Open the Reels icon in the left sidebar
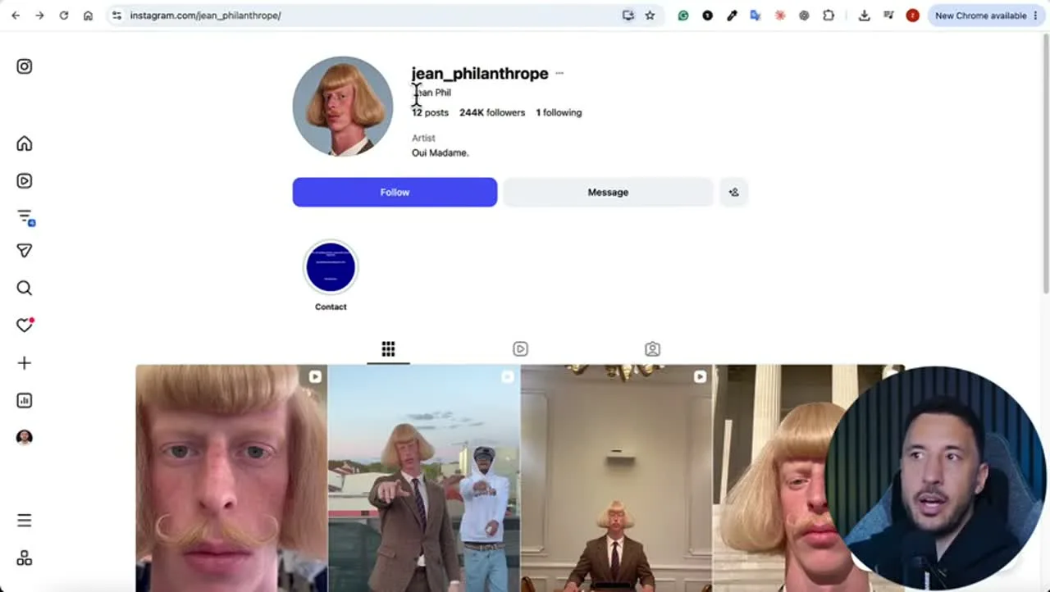The height and width of the screenshot is (592, 1050). 25,181
